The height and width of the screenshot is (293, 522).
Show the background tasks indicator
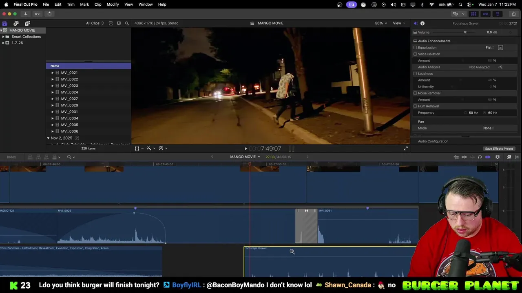click(49, 13)
